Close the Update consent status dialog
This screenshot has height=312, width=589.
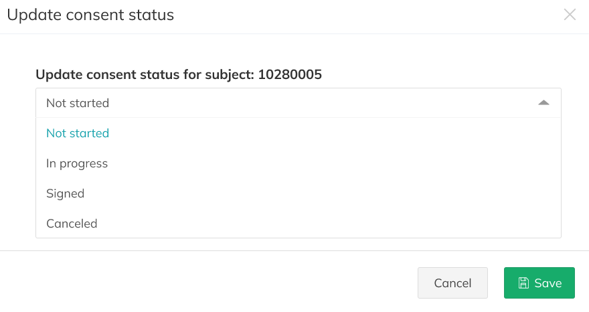570,15
